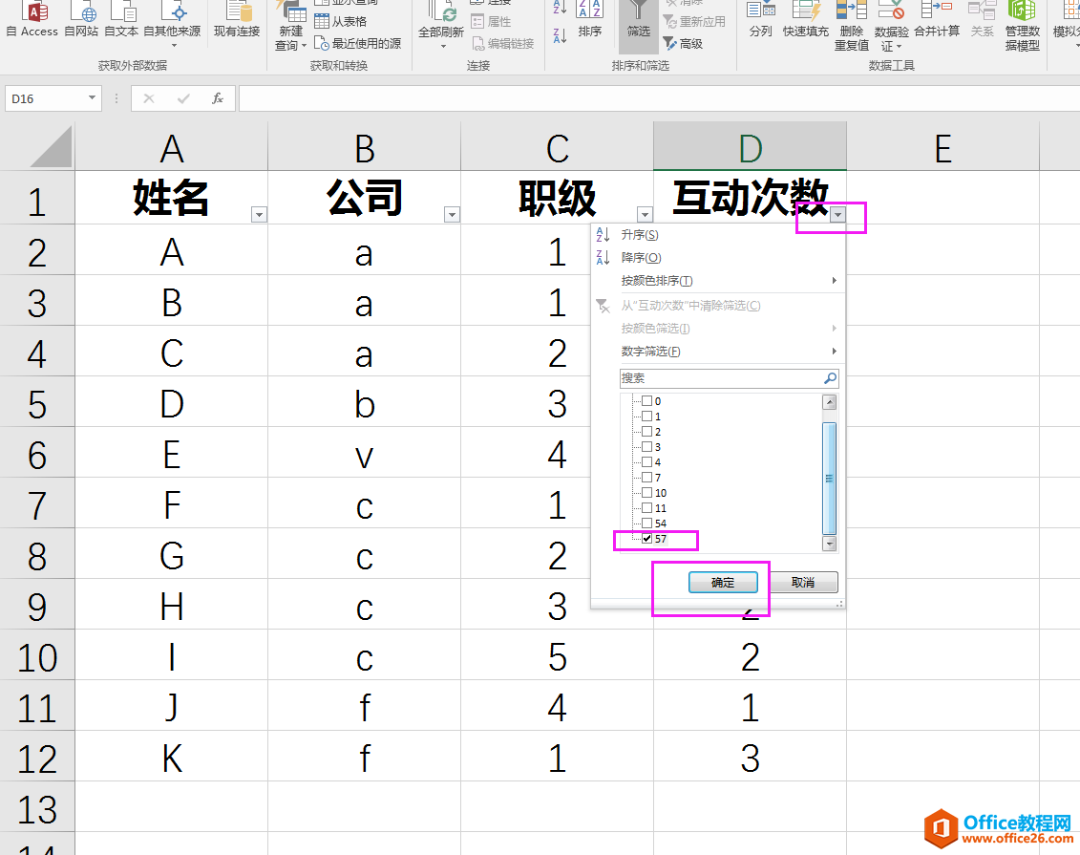The image size is (1080, 855).
Task: Open Sort by Color (按颜色排序) submenu
Action: (718, 281)
